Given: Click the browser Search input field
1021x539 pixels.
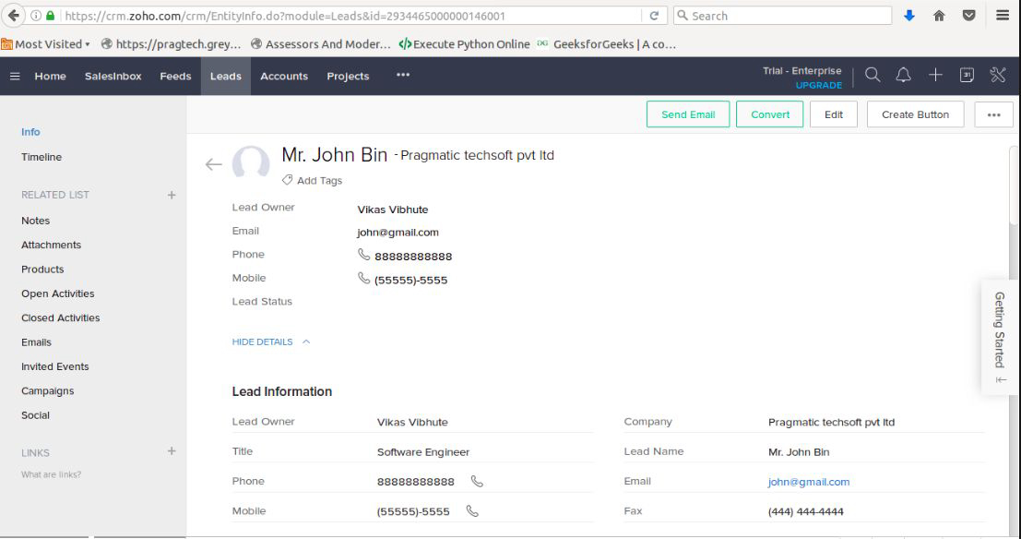Looking at the screenshot, I should pyautogui.click(x=783, y=16).
